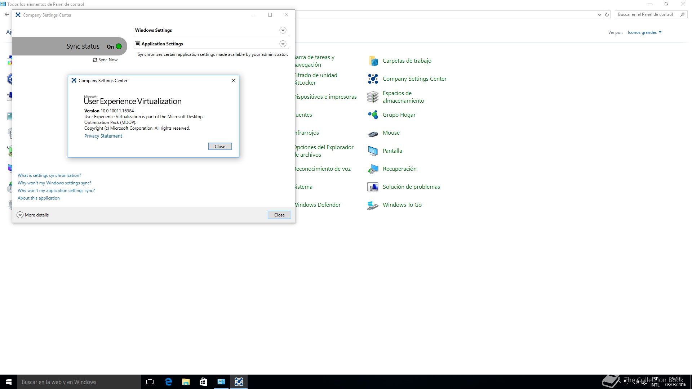
Task: Open the Control Panel address bar dropdown
Action: 599,15
